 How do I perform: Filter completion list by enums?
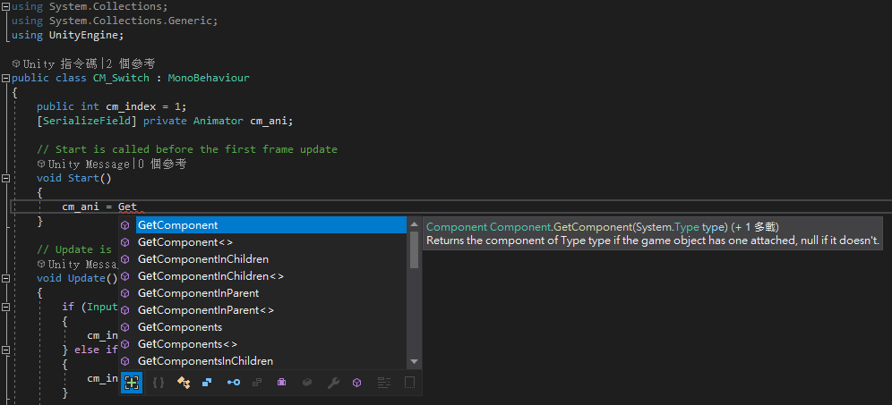(x=257, y=383)
